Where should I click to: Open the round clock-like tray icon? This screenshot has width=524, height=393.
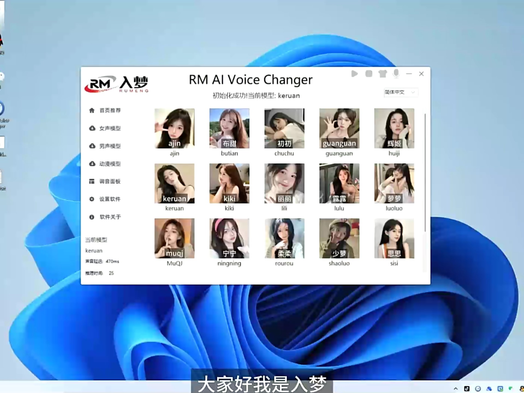478,389
